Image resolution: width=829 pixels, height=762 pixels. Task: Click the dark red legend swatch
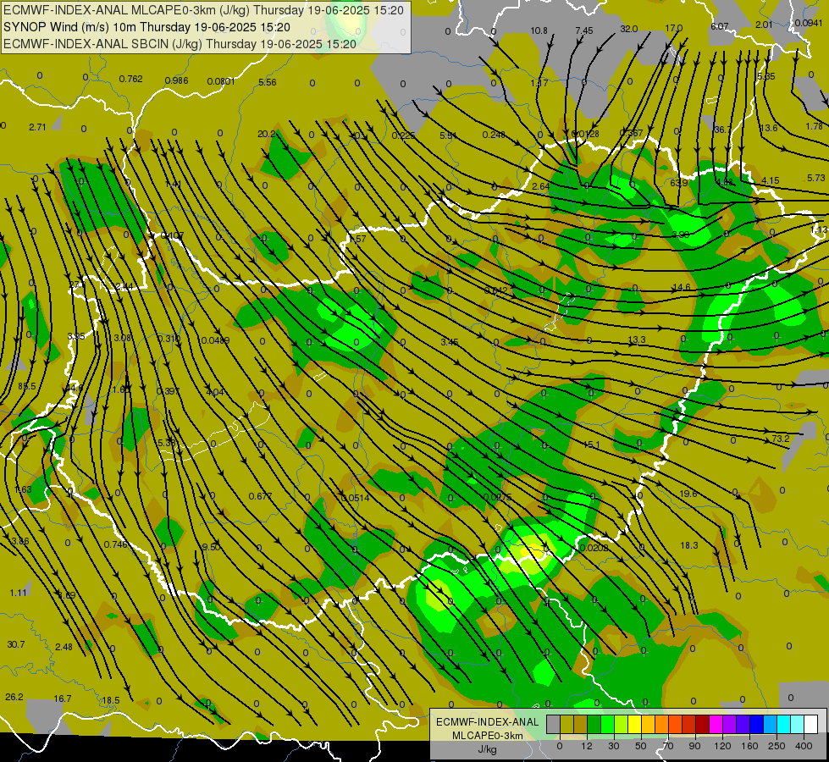click(703, 724)
